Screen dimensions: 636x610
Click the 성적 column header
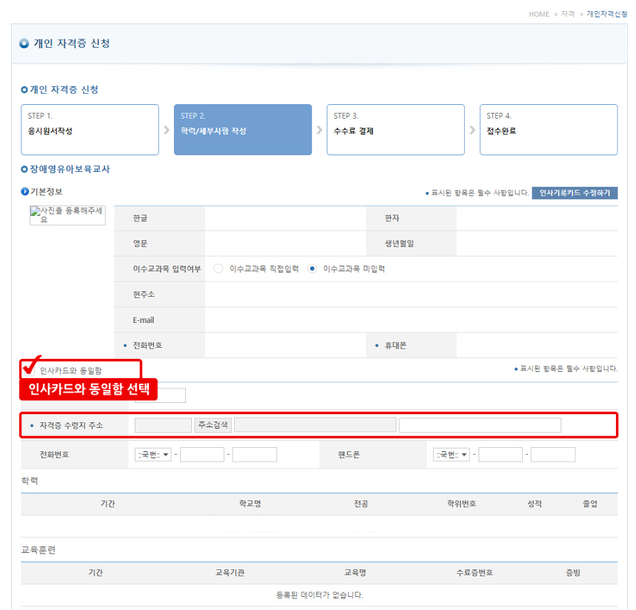(x=534, y=504)
